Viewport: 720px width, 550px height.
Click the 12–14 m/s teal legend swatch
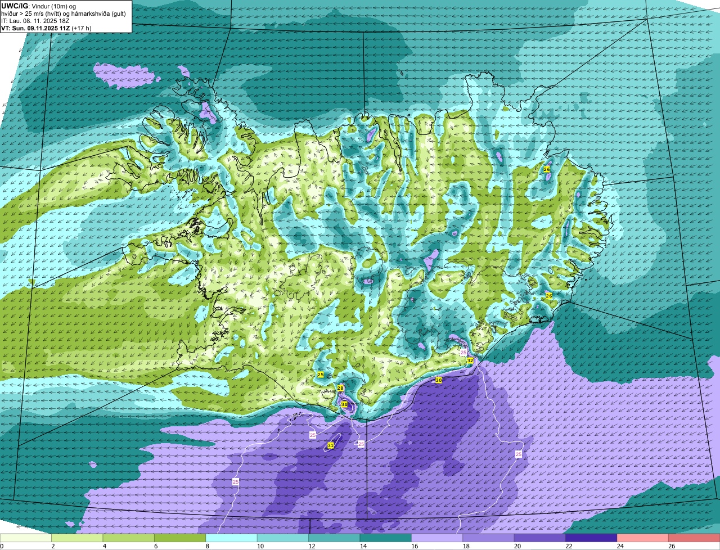pos(334,538)
